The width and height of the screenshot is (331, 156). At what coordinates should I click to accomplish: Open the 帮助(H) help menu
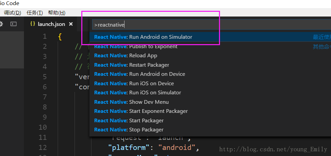tap(57, 13)
